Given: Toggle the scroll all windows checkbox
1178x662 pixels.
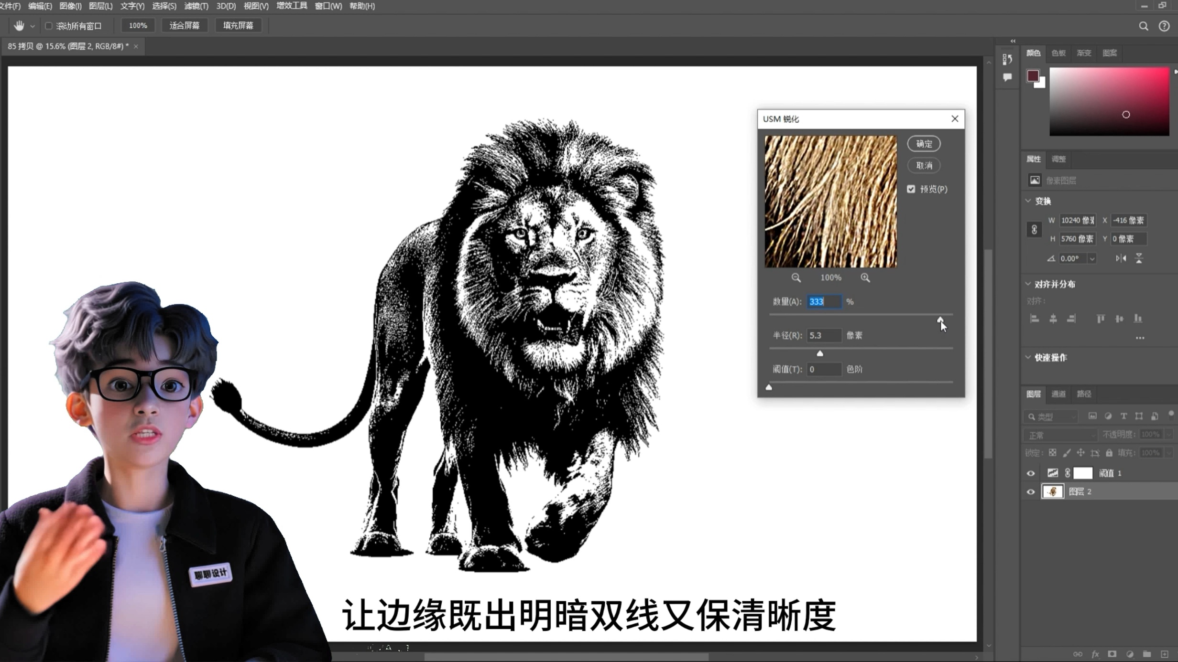Looking at the screenshot, I should [x=48, y=26].
